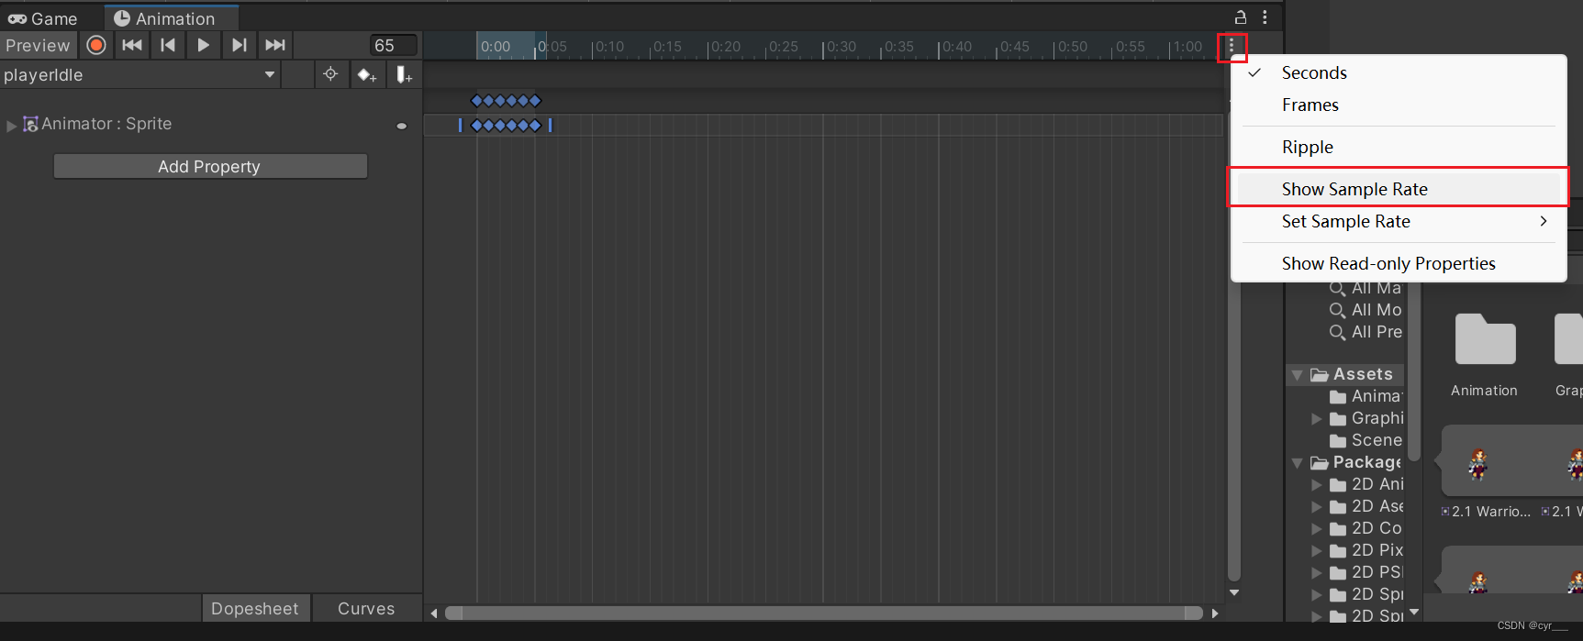The image size is (1583, 641).
Task: Open the playerIdle clip dropdown
Action: 139,75
